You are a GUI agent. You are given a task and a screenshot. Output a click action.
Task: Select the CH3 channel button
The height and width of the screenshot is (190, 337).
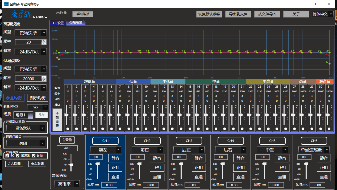coord(189,141)
